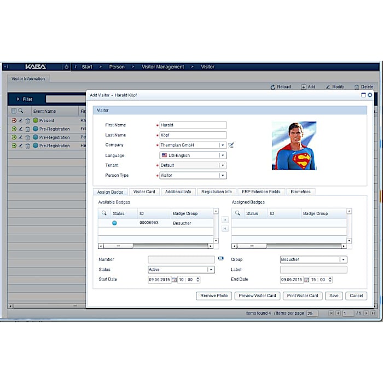
Task: Open the Start Date calendar picker icon
Action: point(175,280)
